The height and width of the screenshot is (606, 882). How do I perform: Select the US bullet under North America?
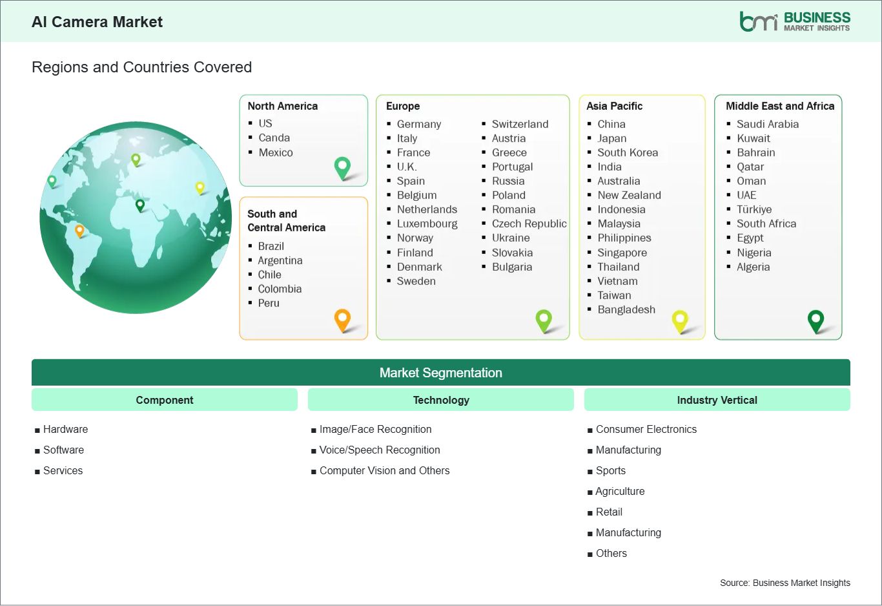[265, 123]
